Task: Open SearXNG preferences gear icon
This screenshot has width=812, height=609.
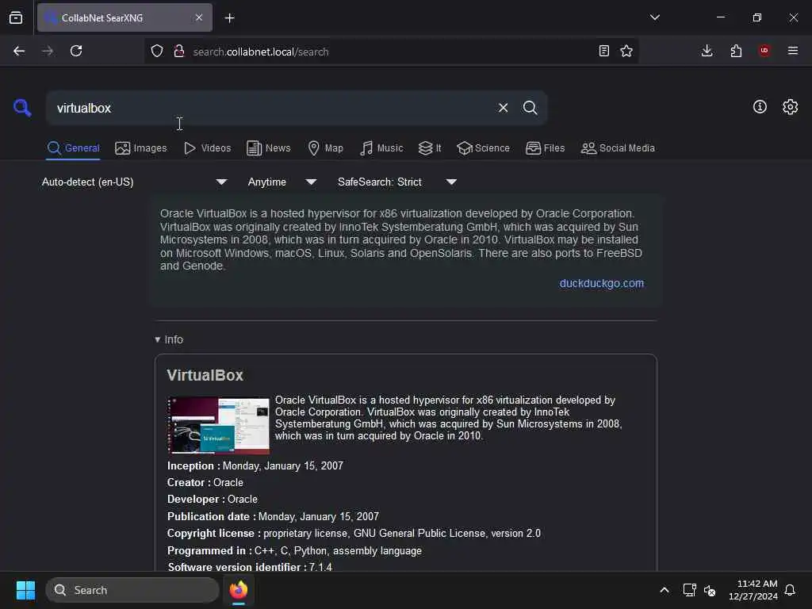Action: [791, 107]
